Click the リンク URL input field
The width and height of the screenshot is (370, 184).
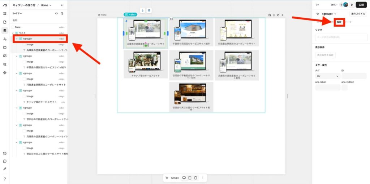point(341,37)
